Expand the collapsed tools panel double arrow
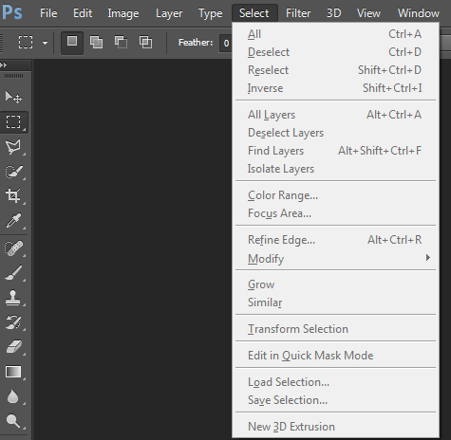This screenshot has height=440, width=451. coord(4,65)
